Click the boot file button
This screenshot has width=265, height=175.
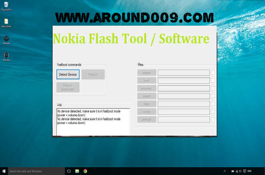tap(147, 80)
